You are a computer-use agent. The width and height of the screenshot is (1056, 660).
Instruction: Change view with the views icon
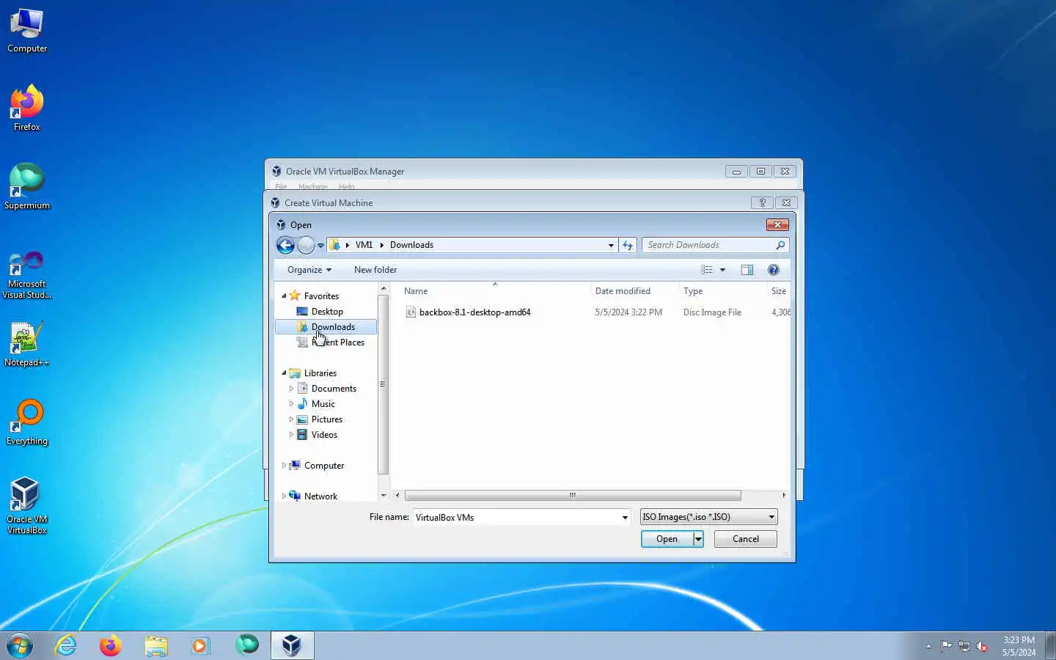[707, 270]
